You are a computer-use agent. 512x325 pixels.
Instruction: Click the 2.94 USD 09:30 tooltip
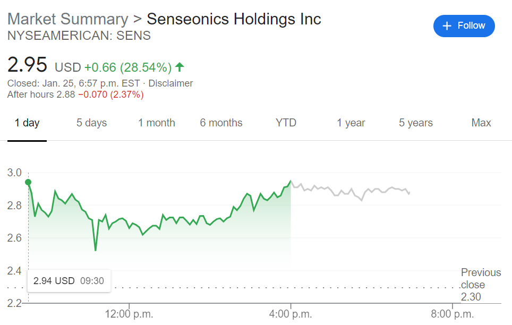point(69,281)
